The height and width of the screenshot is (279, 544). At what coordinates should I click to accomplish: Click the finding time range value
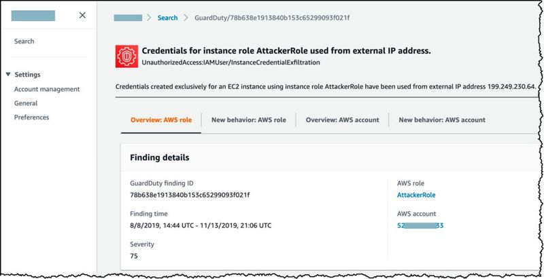tap(201, 225)
